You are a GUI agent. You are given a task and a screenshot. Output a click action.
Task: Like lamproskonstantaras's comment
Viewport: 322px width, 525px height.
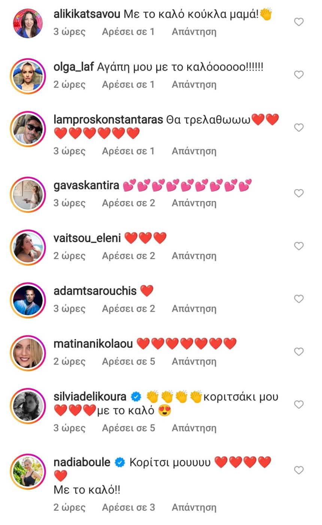click(x=298, y=128)
